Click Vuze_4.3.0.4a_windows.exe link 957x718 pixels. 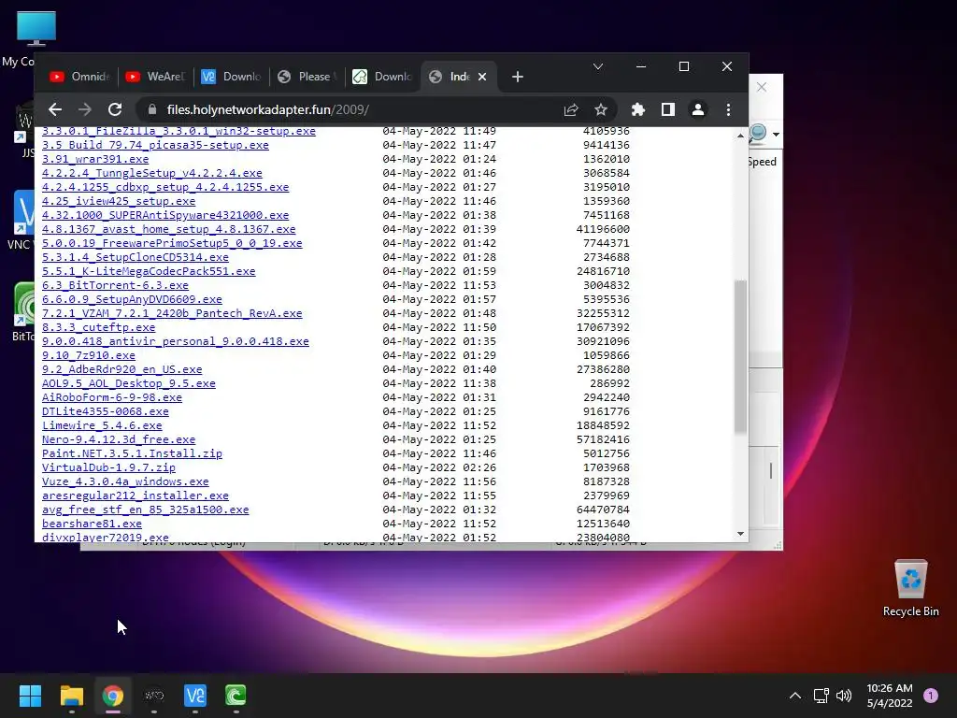[126, 482]
